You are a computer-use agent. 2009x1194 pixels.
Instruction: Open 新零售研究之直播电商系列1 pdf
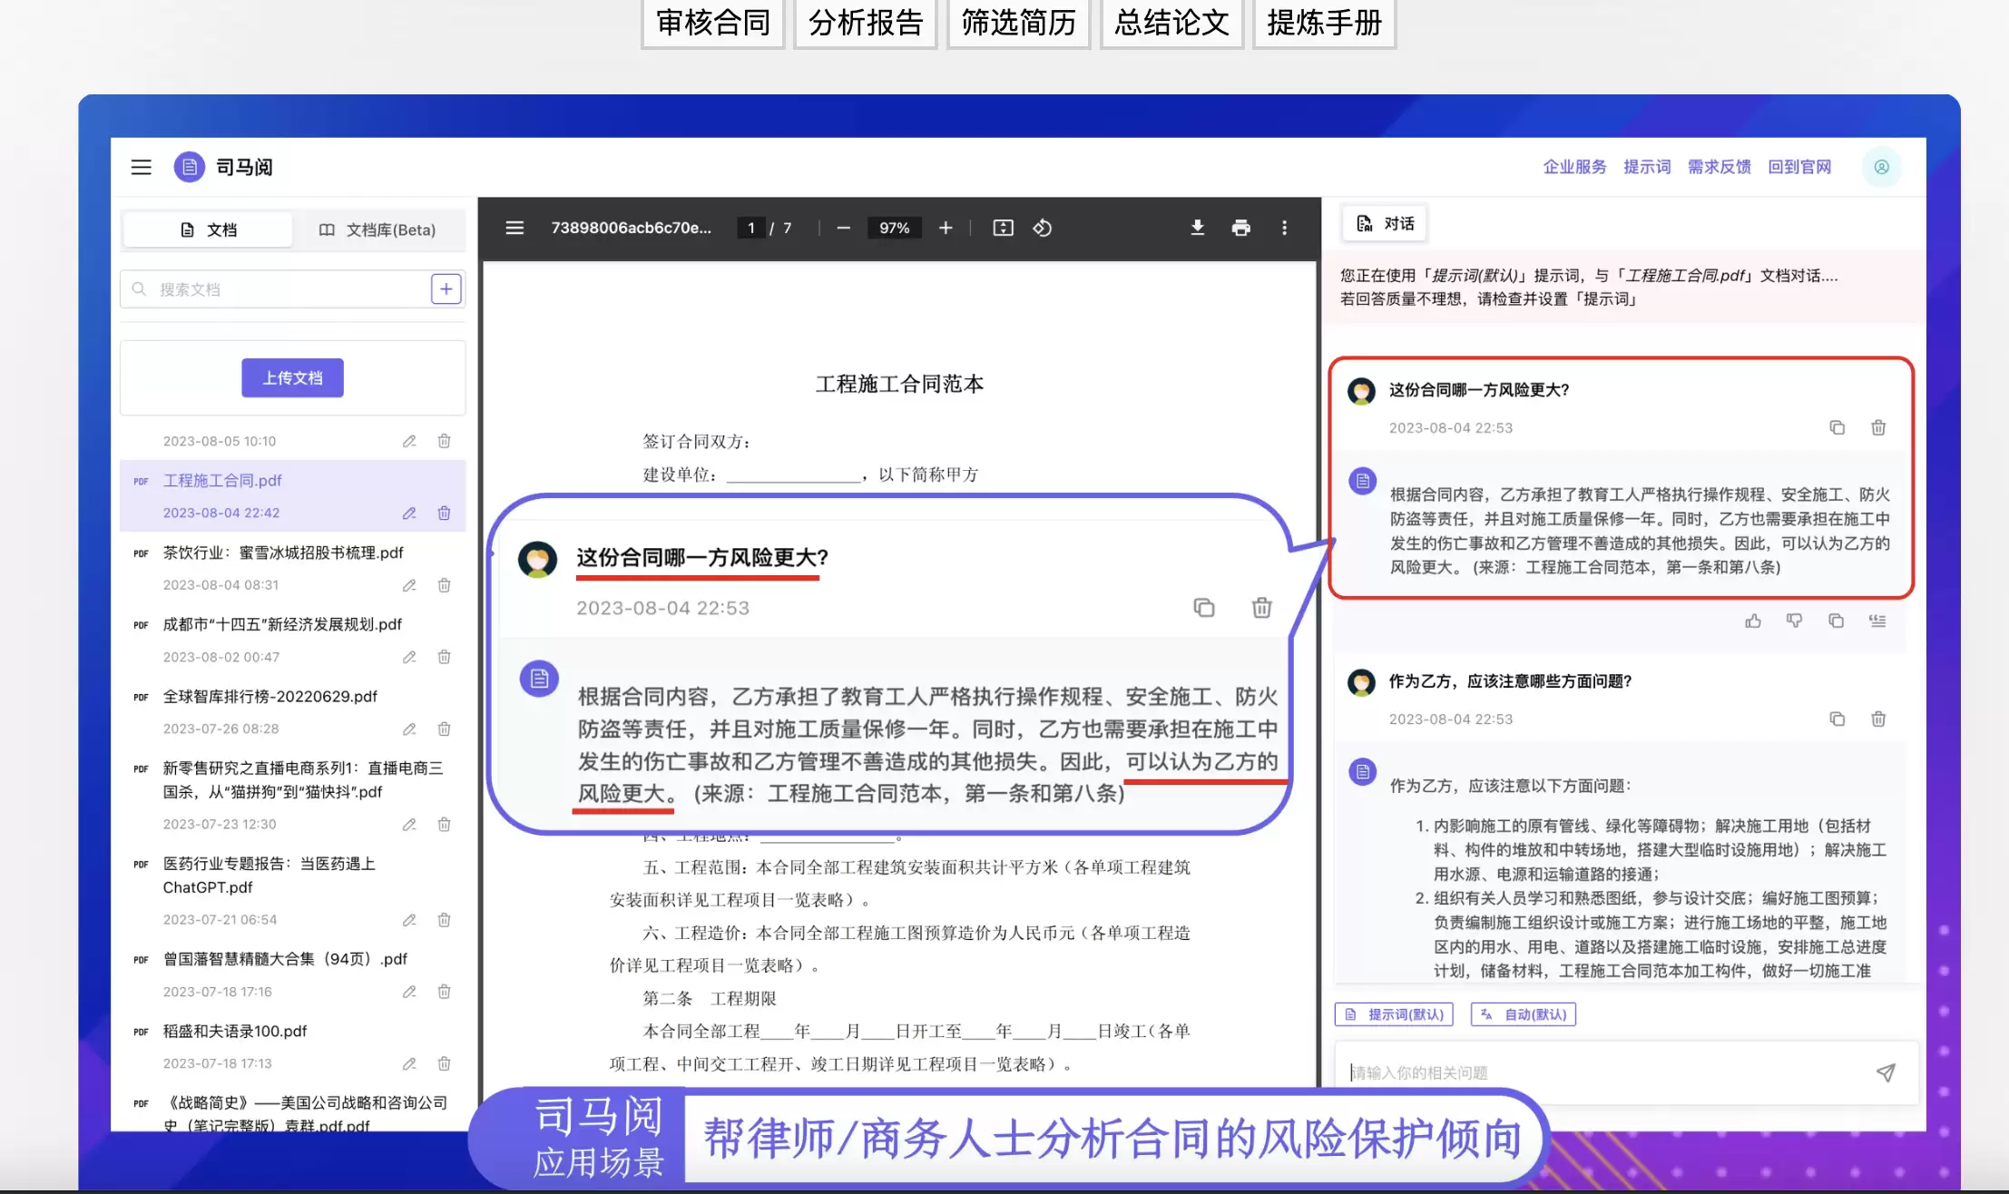click(x=303, y=779)
